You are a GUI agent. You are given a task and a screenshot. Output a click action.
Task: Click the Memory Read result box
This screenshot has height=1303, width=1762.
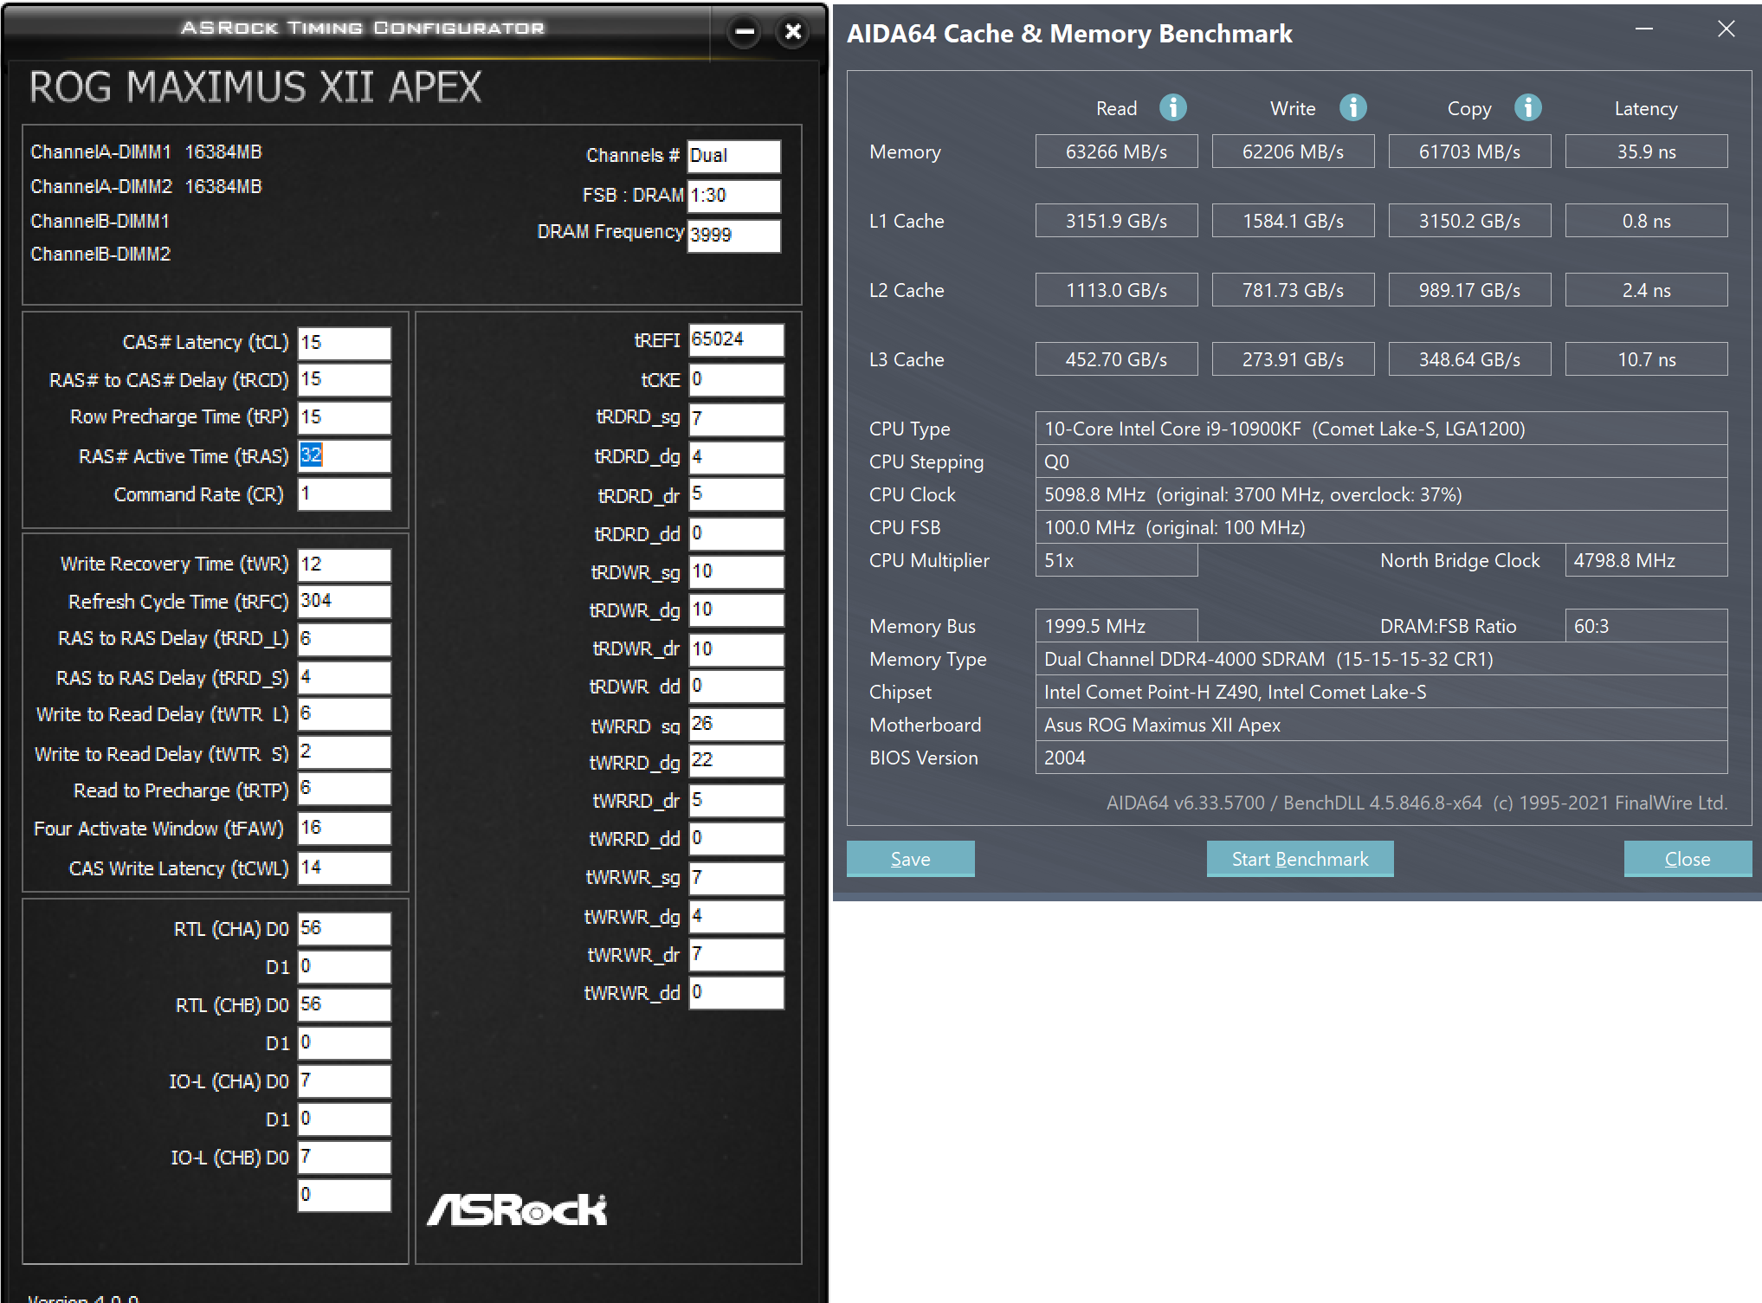coord(1116,152)
